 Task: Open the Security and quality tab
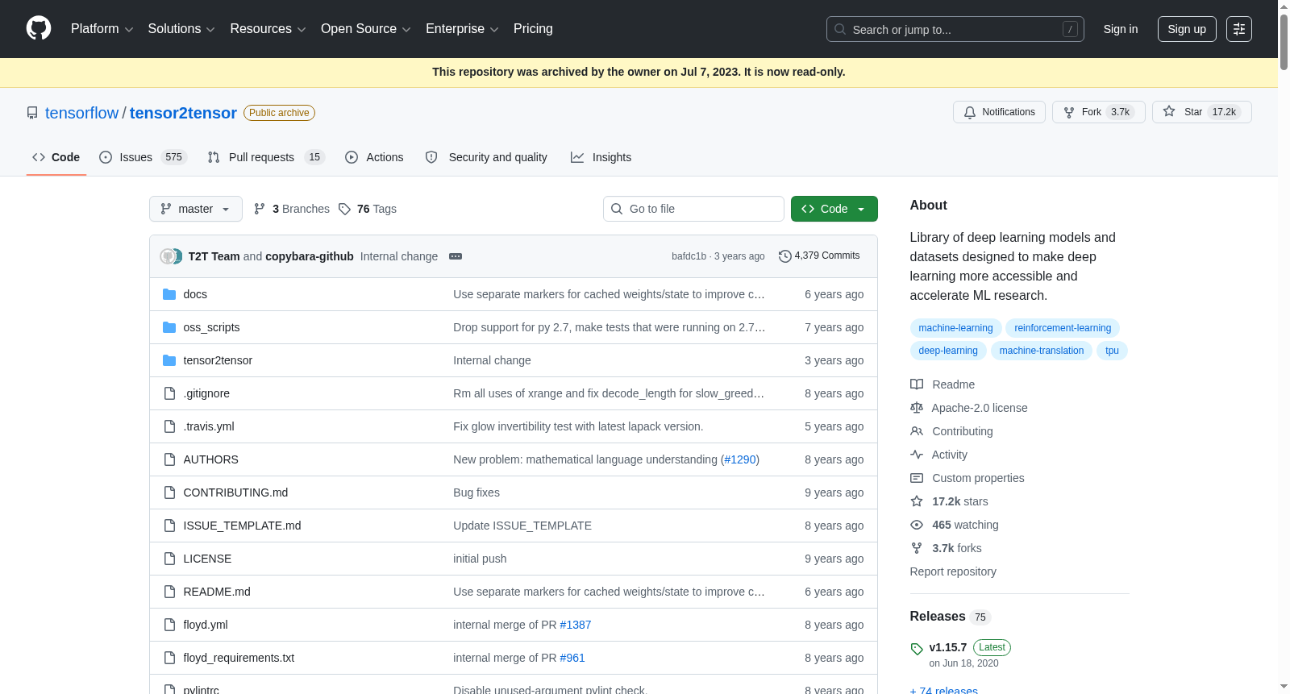(486, 157)
